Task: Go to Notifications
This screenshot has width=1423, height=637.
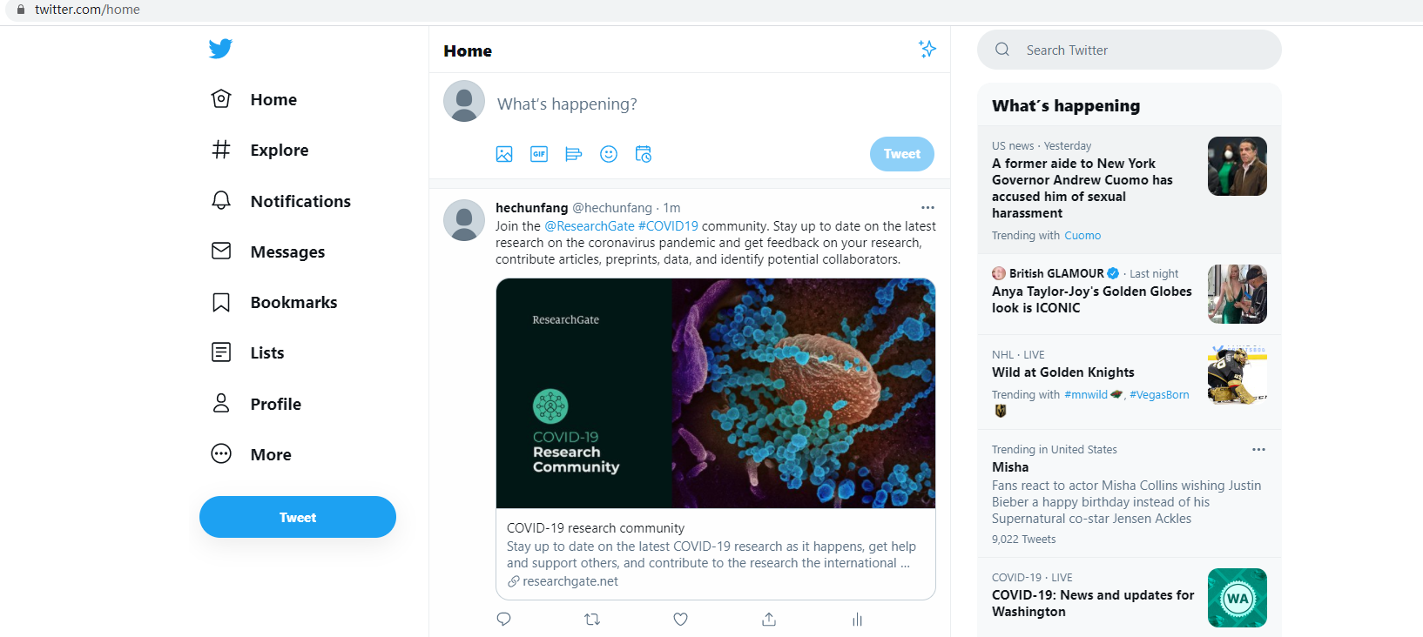Action: (281, 201)
